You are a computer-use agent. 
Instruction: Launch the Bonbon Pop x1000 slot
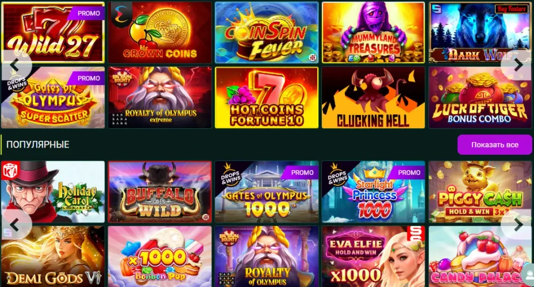(x=160, y=256)
